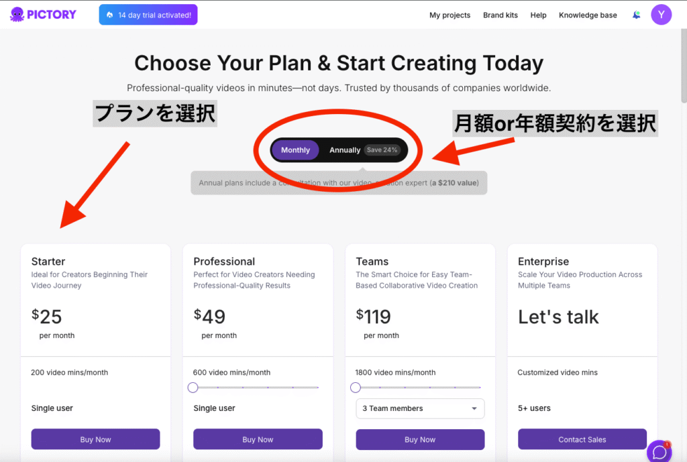Click the Teams video minutes slider handle
The height and width of the screenshot is (462, 687).
coord(356,388)
